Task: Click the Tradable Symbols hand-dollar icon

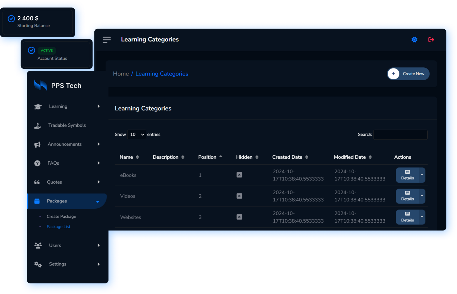Action: click(x=38, y=126)
